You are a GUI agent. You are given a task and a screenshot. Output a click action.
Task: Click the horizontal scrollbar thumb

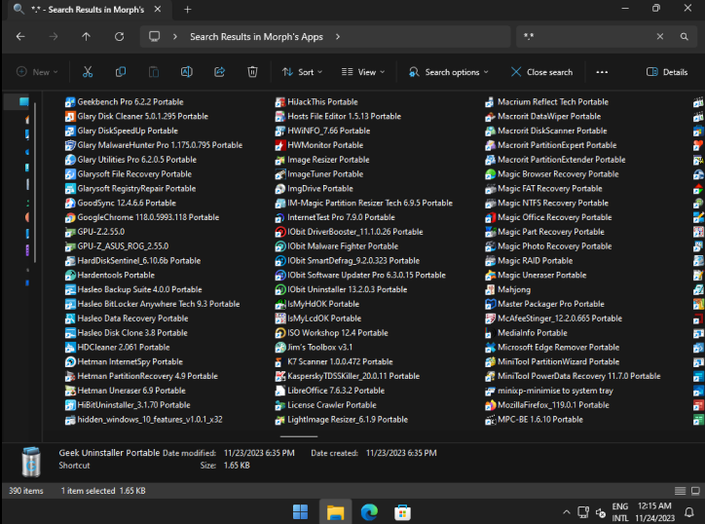tap(299, 436)
